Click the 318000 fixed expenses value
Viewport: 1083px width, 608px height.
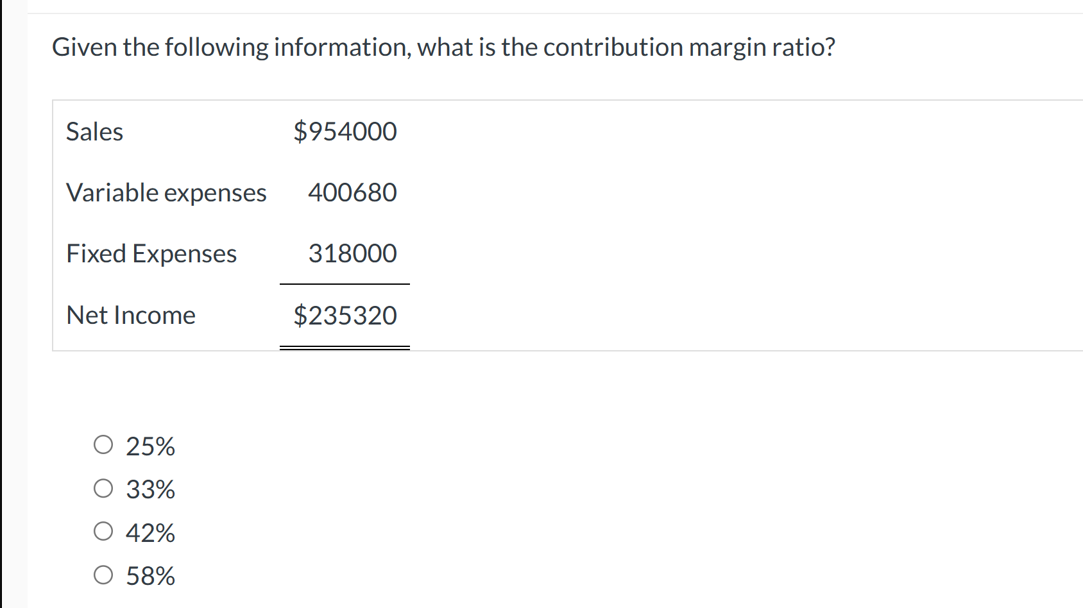click(x=353, y=253)
